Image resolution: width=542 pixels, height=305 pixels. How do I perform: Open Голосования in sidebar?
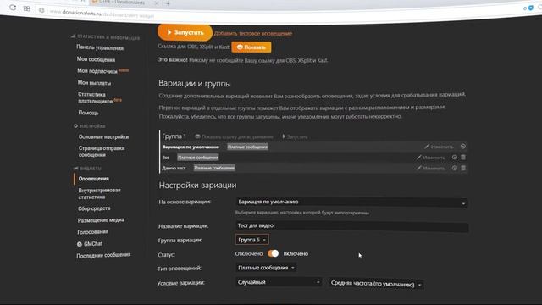point(93,232)
